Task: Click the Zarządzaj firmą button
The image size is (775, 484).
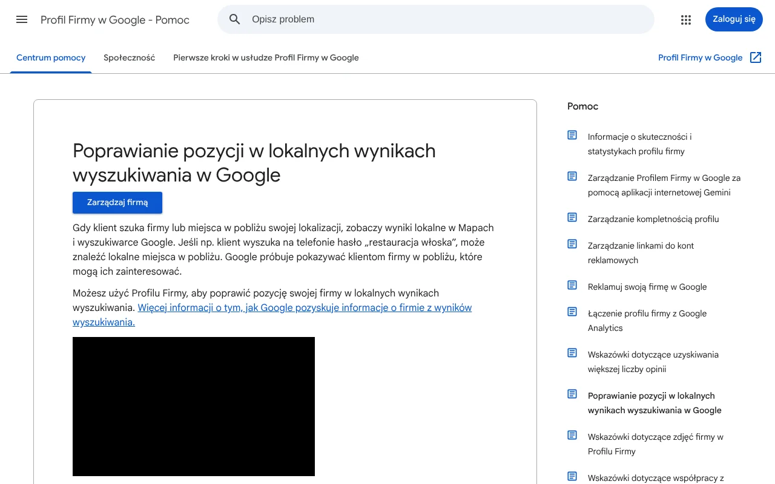Action: tap(117, 203)
